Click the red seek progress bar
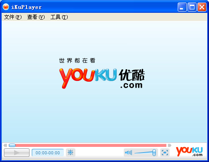 (x=88, y=145)
